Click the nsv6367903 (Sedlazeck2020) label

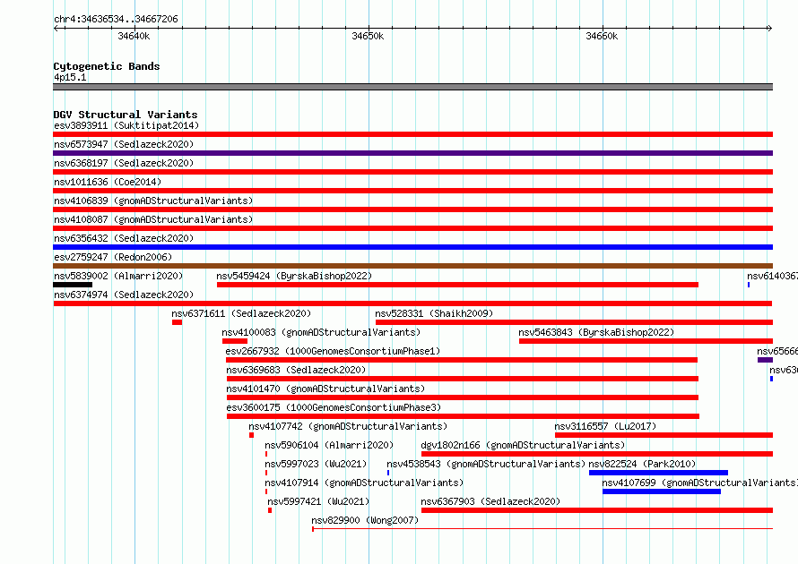(x=490, y=501)
